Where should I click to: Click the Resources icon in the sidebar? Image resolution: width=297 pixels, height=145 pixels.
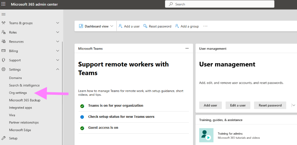pos(3,41)
